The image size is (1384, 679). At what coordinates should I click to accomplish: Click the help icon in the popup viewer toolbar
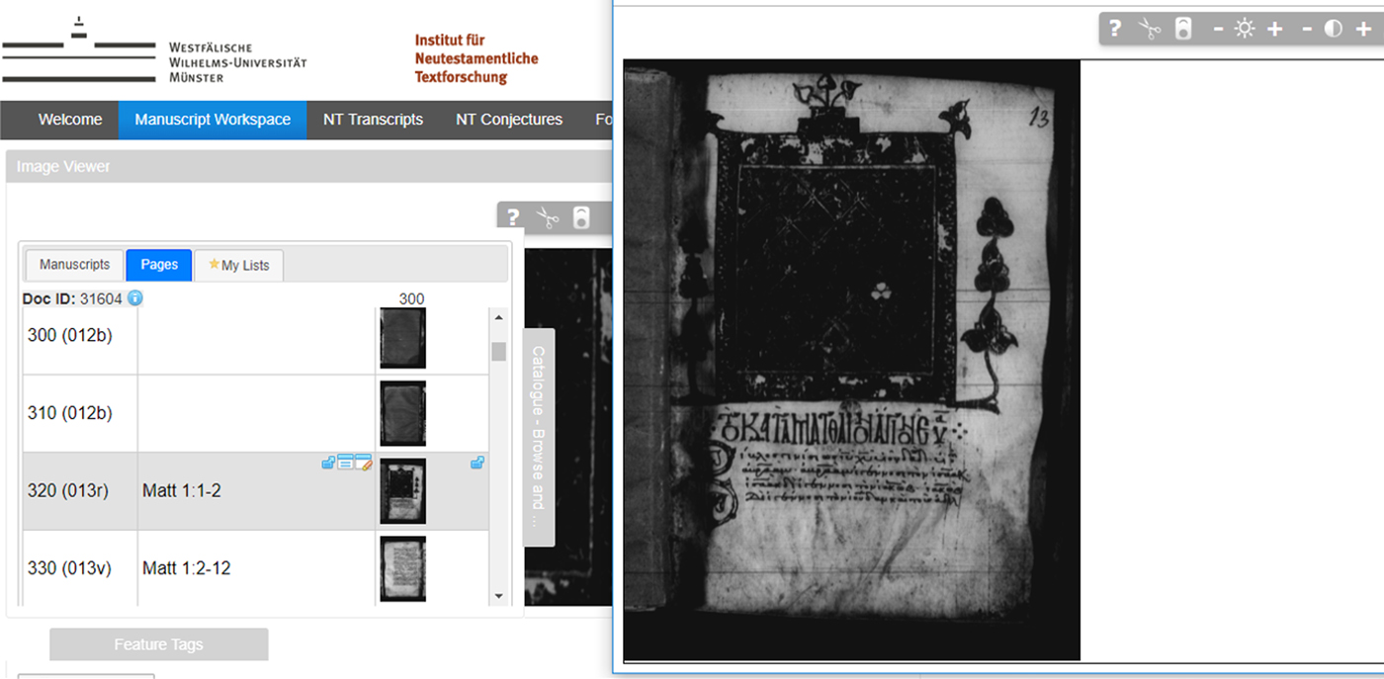(1115, 29)
